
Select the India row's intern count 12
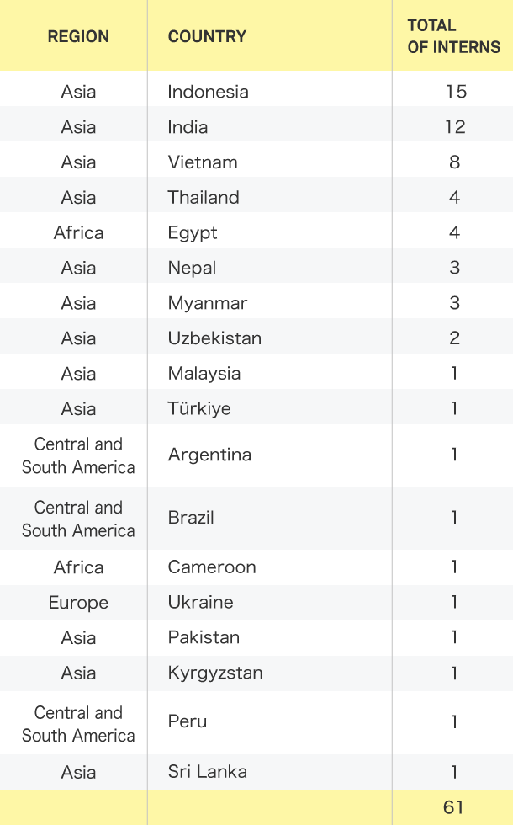click(455, 127)
